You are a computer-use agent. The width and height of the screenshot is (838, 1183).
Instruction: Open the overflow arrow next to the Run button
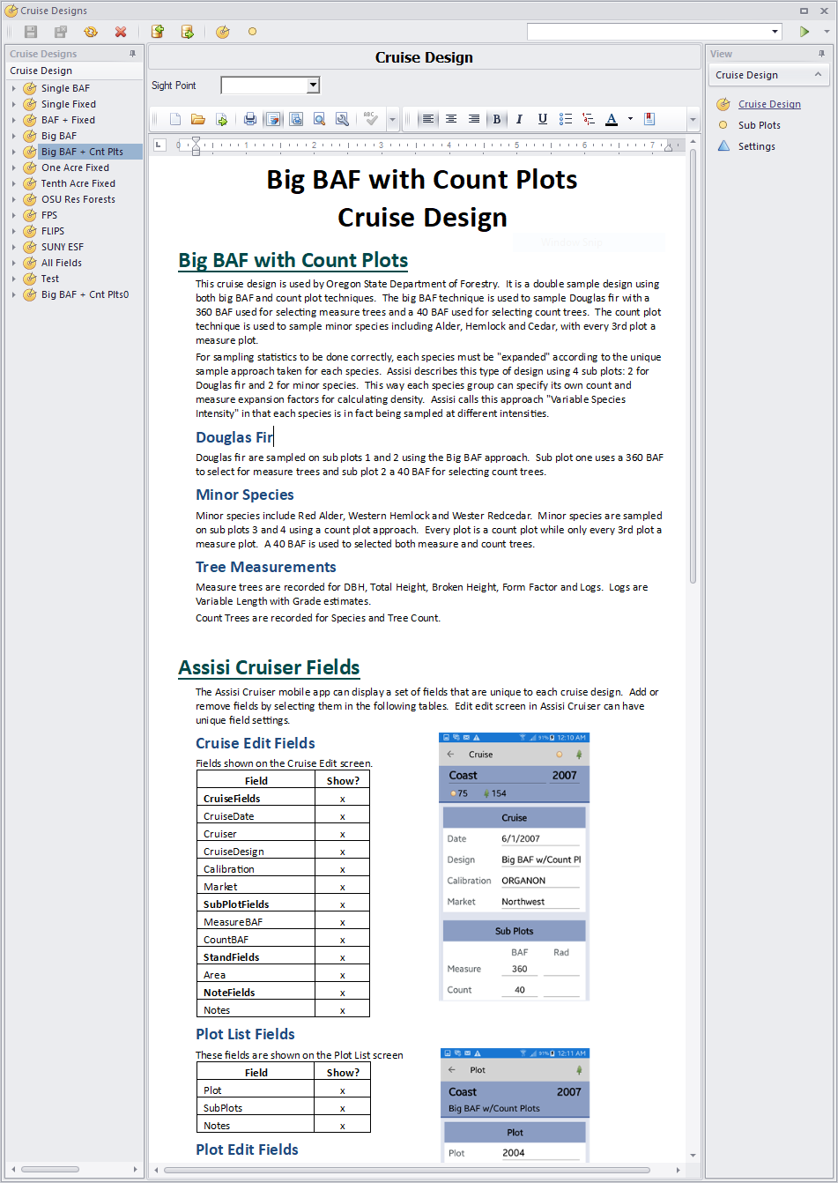827,32
